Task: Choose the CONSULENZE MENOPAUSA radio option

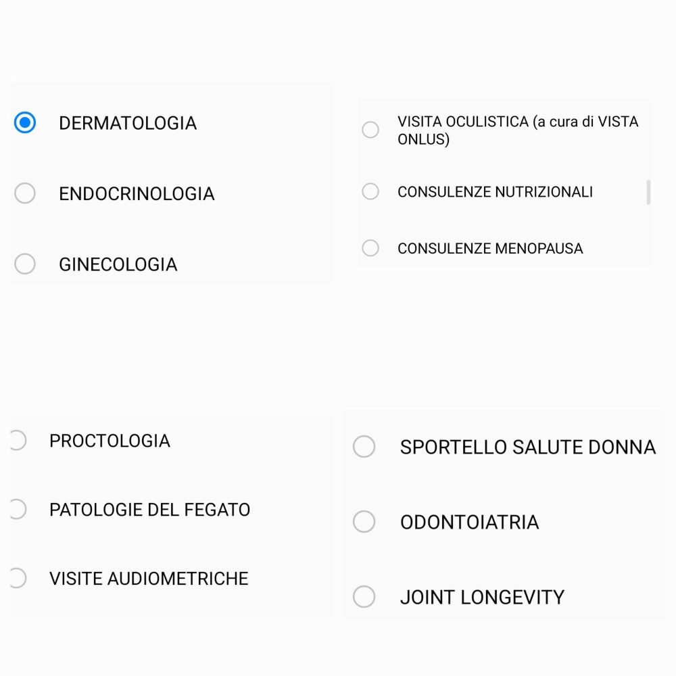Action: tap(370, 248)
